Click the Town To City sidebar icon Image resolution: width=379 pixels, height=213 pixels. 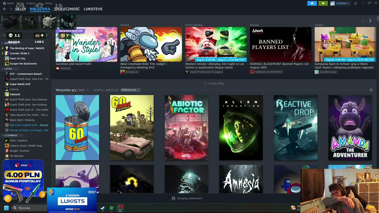[x=7, y=59]
